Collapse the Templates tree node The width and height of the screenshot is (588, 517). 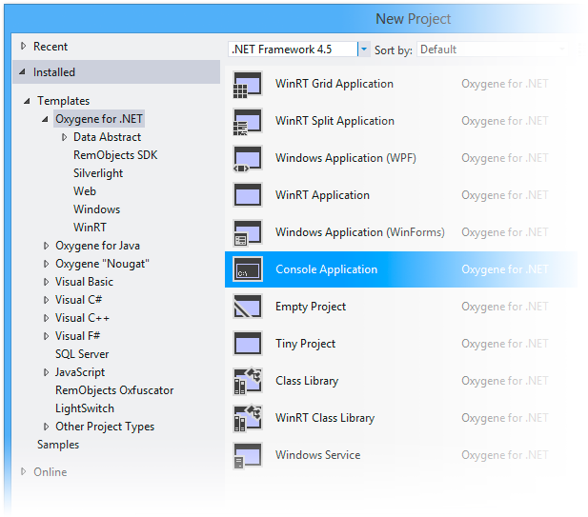[27, 101]
